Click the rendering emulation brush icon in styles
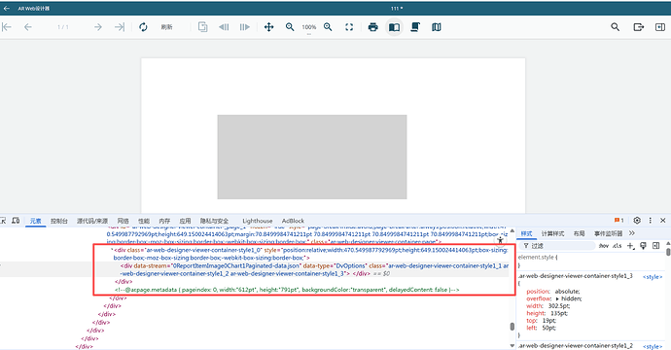Image resolution: width=671 pixels, height=350 pixels. (x=643, y=246)
